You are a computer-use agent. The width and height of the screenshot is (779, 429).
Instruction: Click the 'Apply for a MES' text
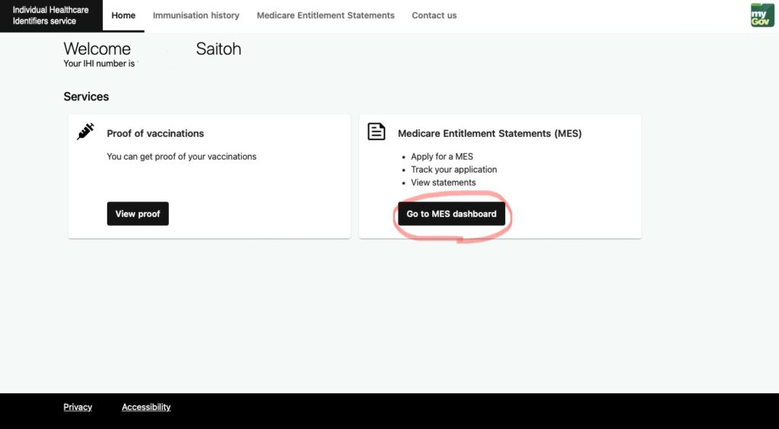click(442, 157)
